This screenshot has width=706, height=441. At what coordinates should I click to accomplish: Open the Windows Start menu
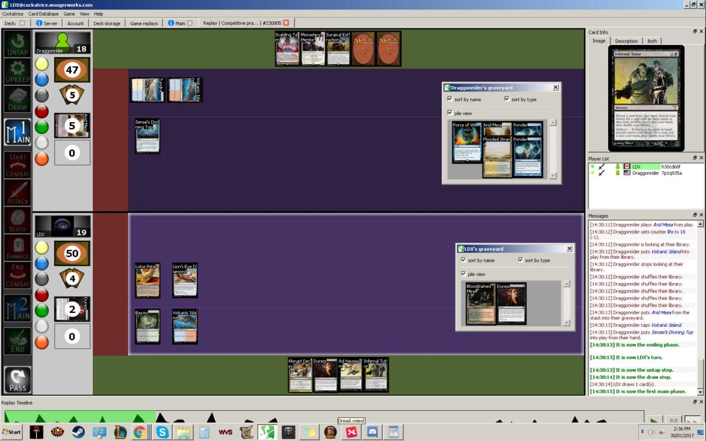(11, 432)
